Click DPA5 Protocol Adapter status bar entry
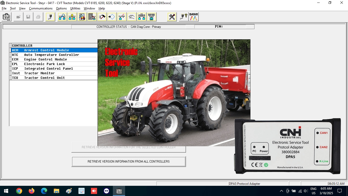 tap(258, 184)
